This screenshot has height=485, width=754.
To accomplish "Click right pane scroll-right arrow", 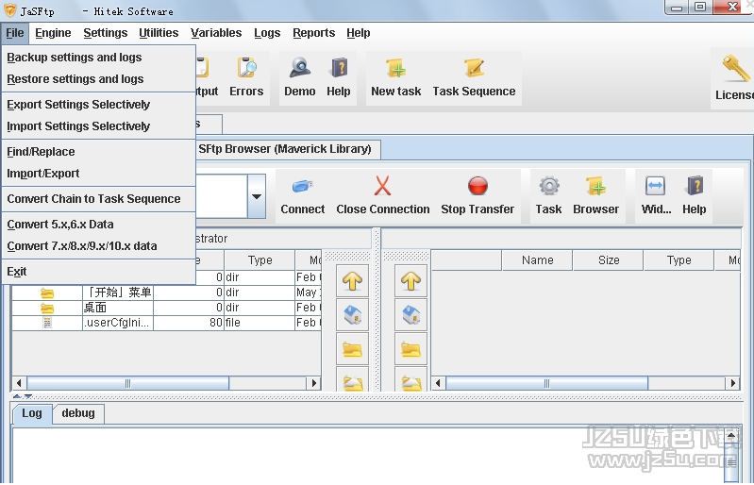I will (732, 383).
